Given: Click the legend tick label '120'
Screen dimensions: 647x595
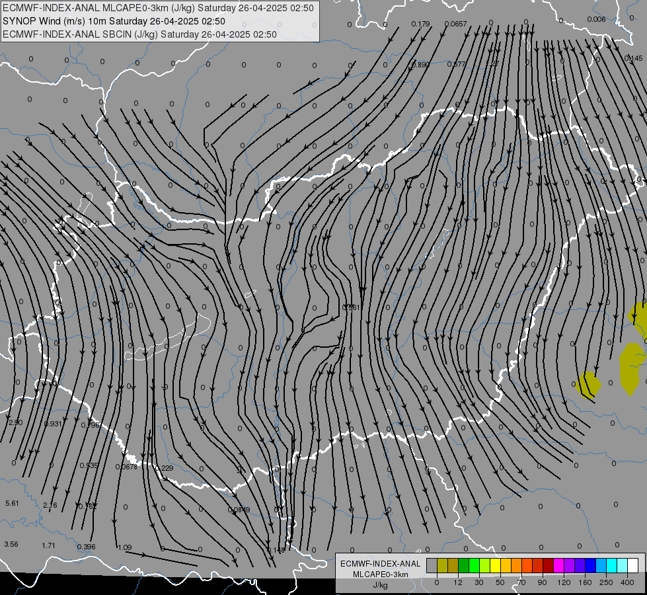Looking at the screenshot, I should tap(564, 582).
